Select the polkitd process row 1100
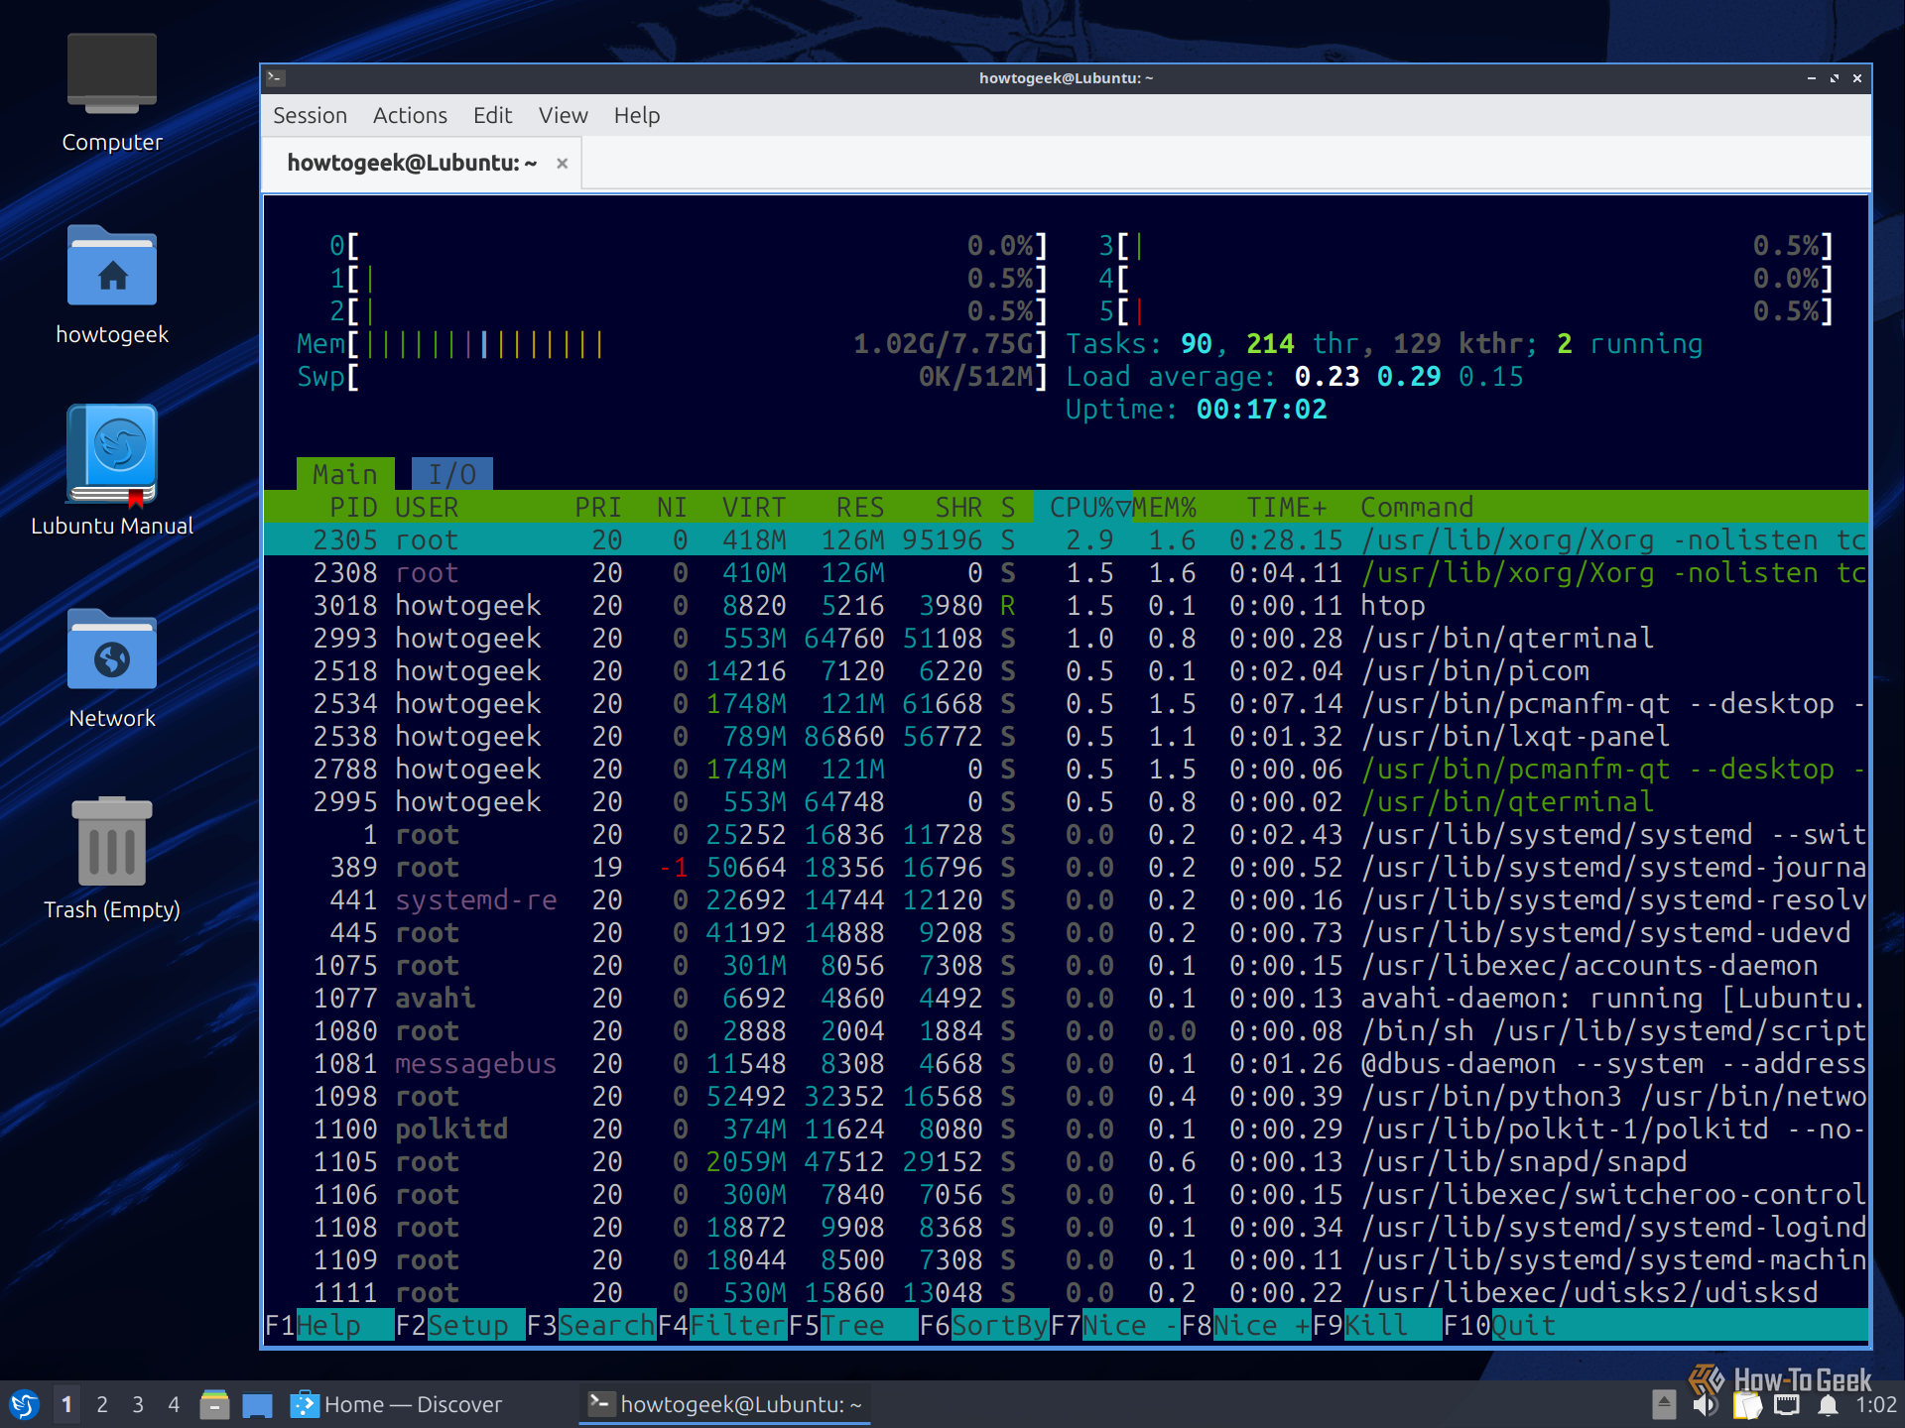The height and width of the screenshot is (1428, 1905). pyautogui.click(x=1066, y=1129)
